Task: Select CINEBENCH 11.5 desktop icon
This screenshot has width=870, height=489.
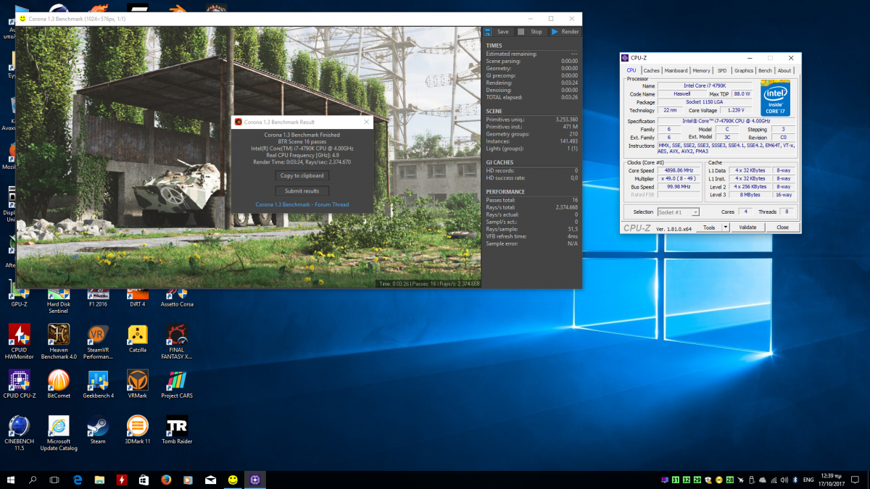Action: click(x=19, y=434)
